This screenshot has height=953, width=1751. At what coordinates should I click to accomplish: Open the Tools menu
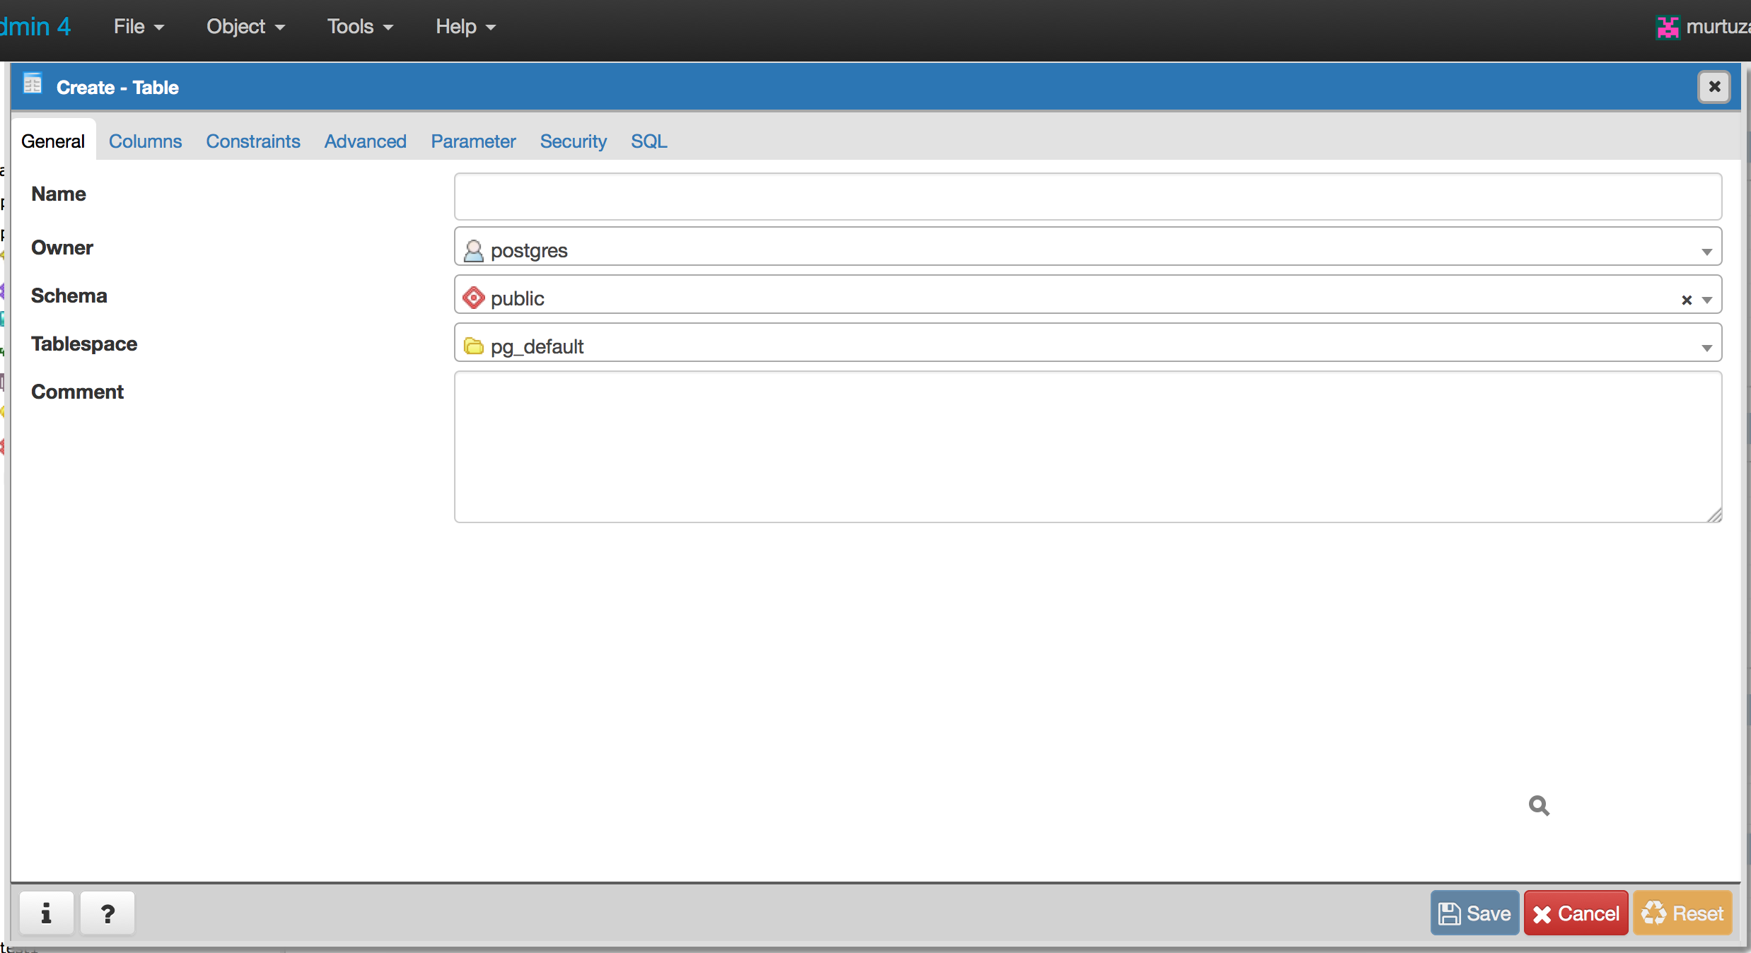click(359, 27)
